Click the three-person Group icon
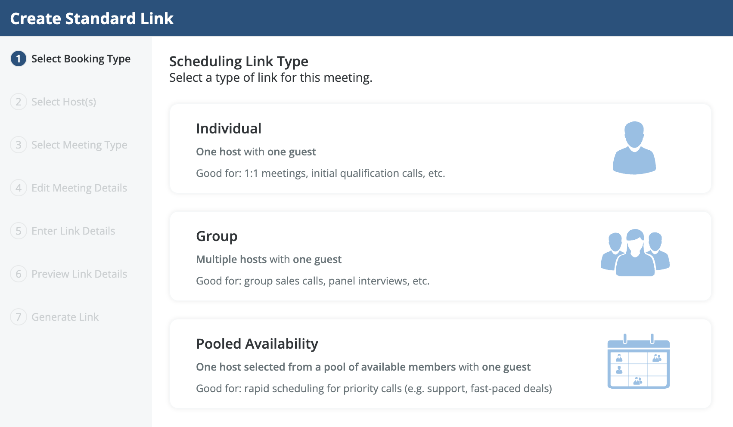Image resolution: width=733 pixels, height=427 pixels. click(x=635, y=253)
